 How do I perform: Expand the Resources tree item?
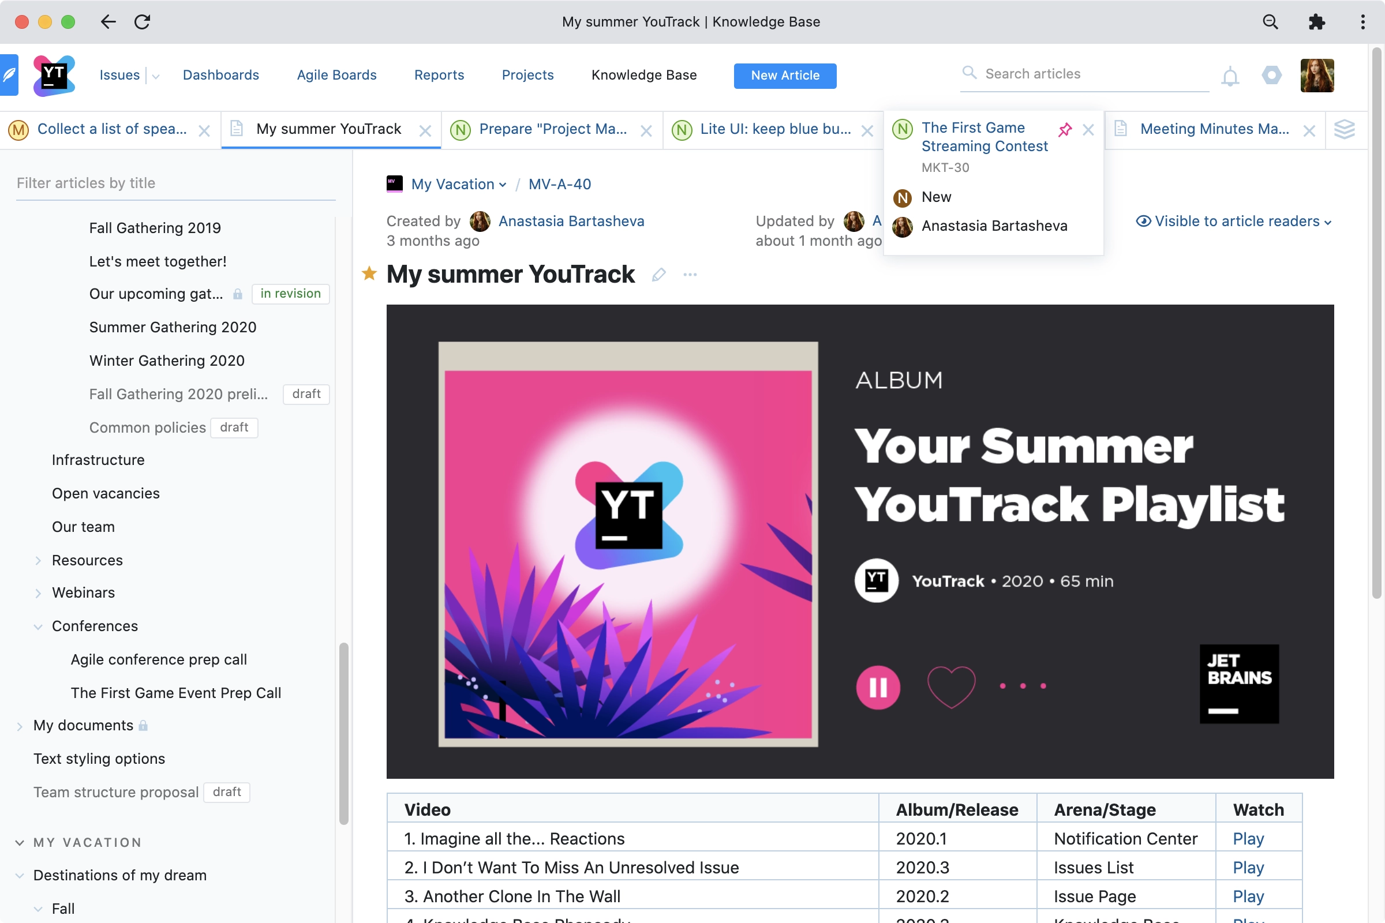(38, 560)
